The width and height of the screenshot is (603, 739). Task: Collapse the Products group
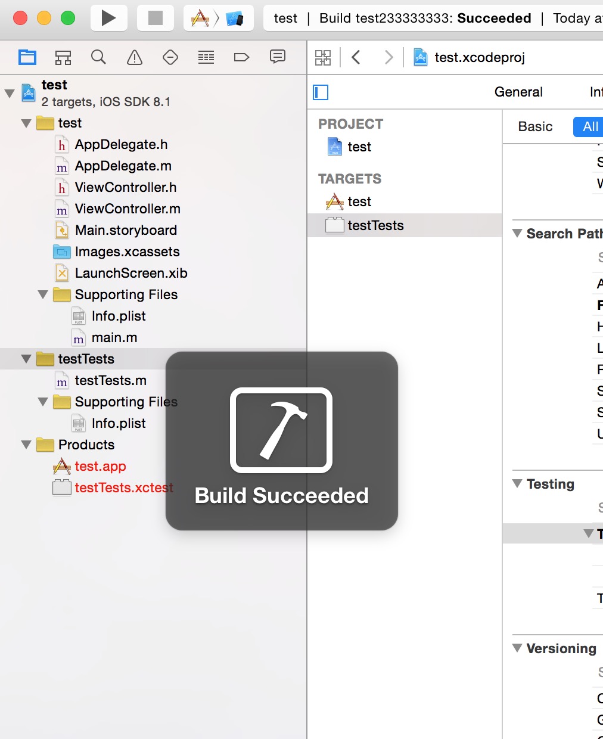coord(26,445)
